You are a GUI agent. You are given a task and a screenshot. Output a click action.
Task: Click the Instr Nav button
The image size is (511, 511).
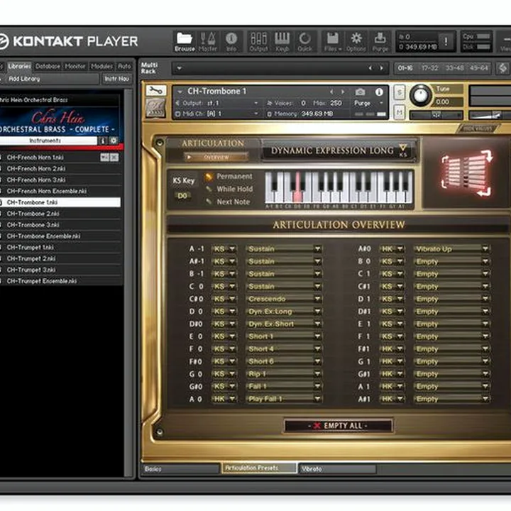pos(116,79)
